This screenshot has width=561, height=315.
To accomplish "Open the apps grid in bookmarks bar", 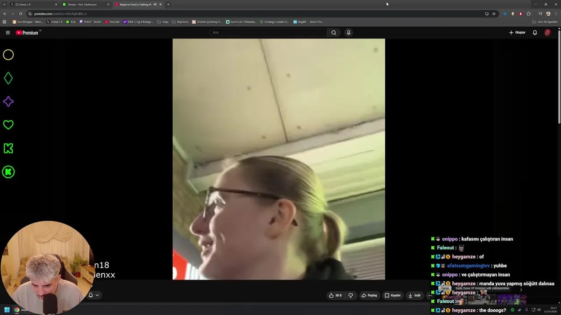I will [x=4, y=21].
